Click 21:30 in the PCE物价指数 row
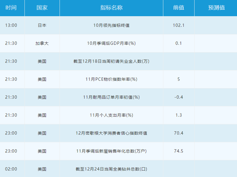237x177 pixels. pyautogui.click(x=11, y=79)
